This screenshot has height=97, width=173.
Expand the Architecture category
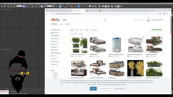(x=55, y=30)
